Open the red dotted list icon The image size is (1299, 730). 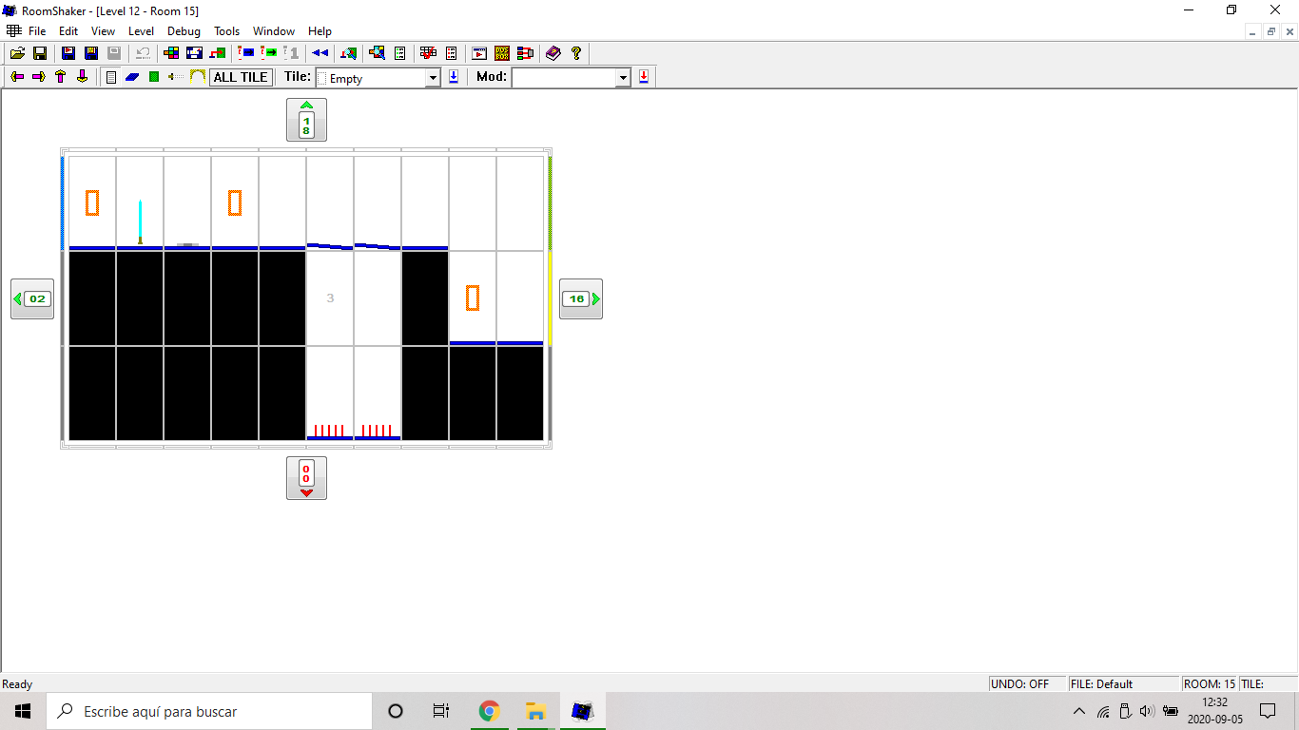pyautogui.click(x=451, y=53)
